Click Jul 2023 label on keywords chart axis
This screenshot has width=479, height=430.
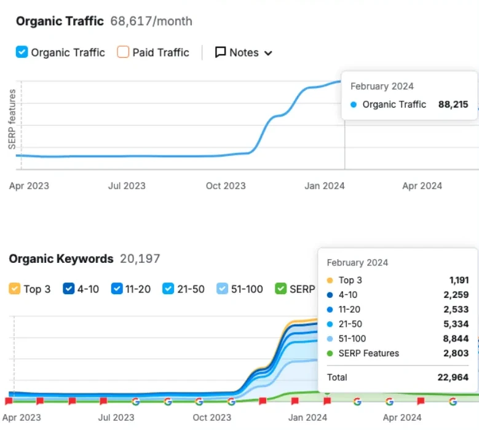click(116, 417)
